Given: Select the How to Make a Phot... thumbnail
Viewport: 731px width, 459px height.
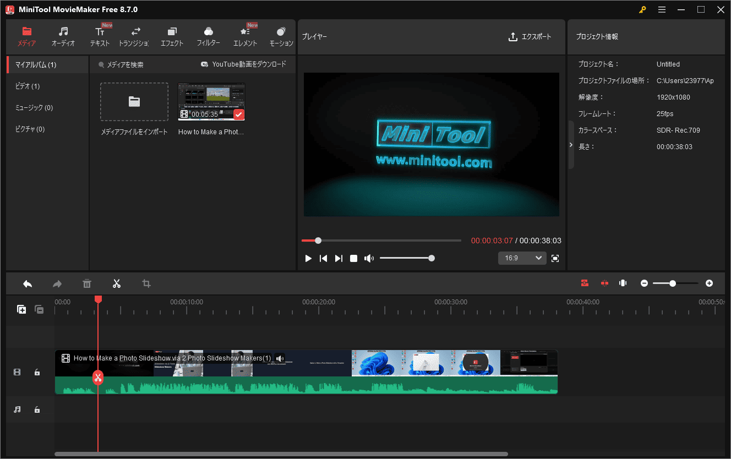Looking at the screenshot, I should point(211,102).
